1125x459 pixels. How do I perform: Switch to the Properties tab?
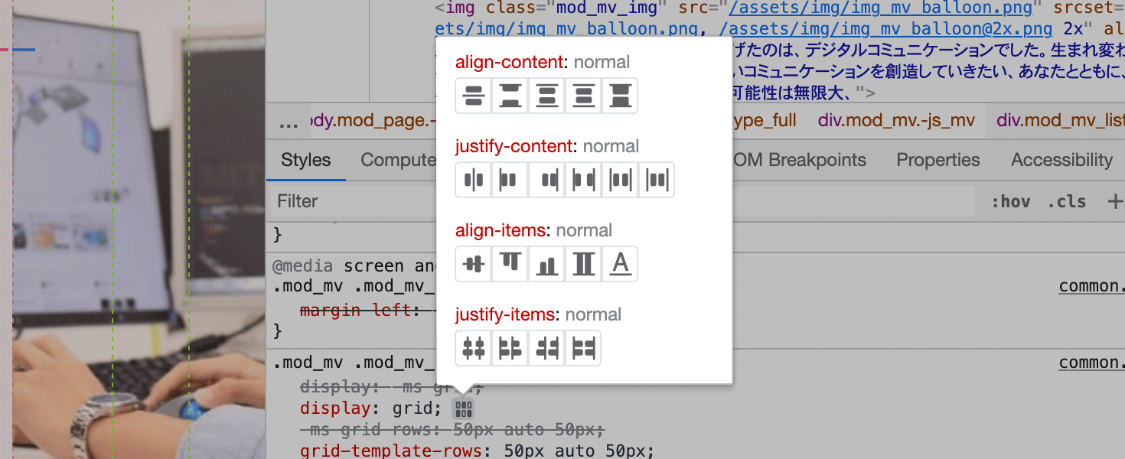point(938,160)
